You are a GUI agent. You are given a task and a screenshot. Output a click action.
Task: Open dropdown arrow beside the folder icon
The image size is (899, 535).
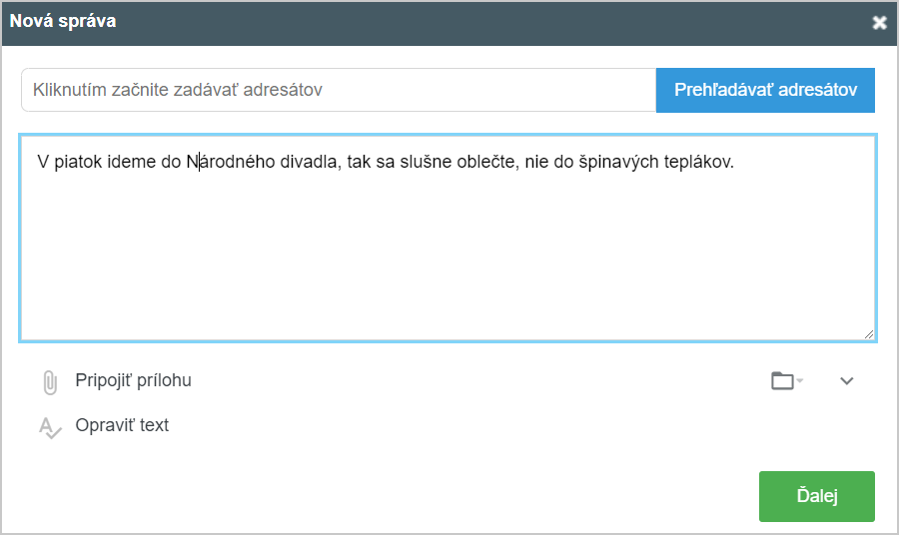[x=800, y=381]
